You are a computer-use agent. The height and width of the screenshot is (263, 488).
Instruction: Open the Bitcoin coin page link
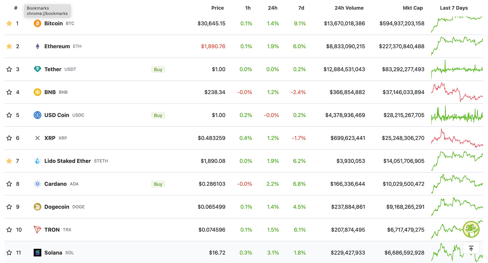tap(54, 23)
